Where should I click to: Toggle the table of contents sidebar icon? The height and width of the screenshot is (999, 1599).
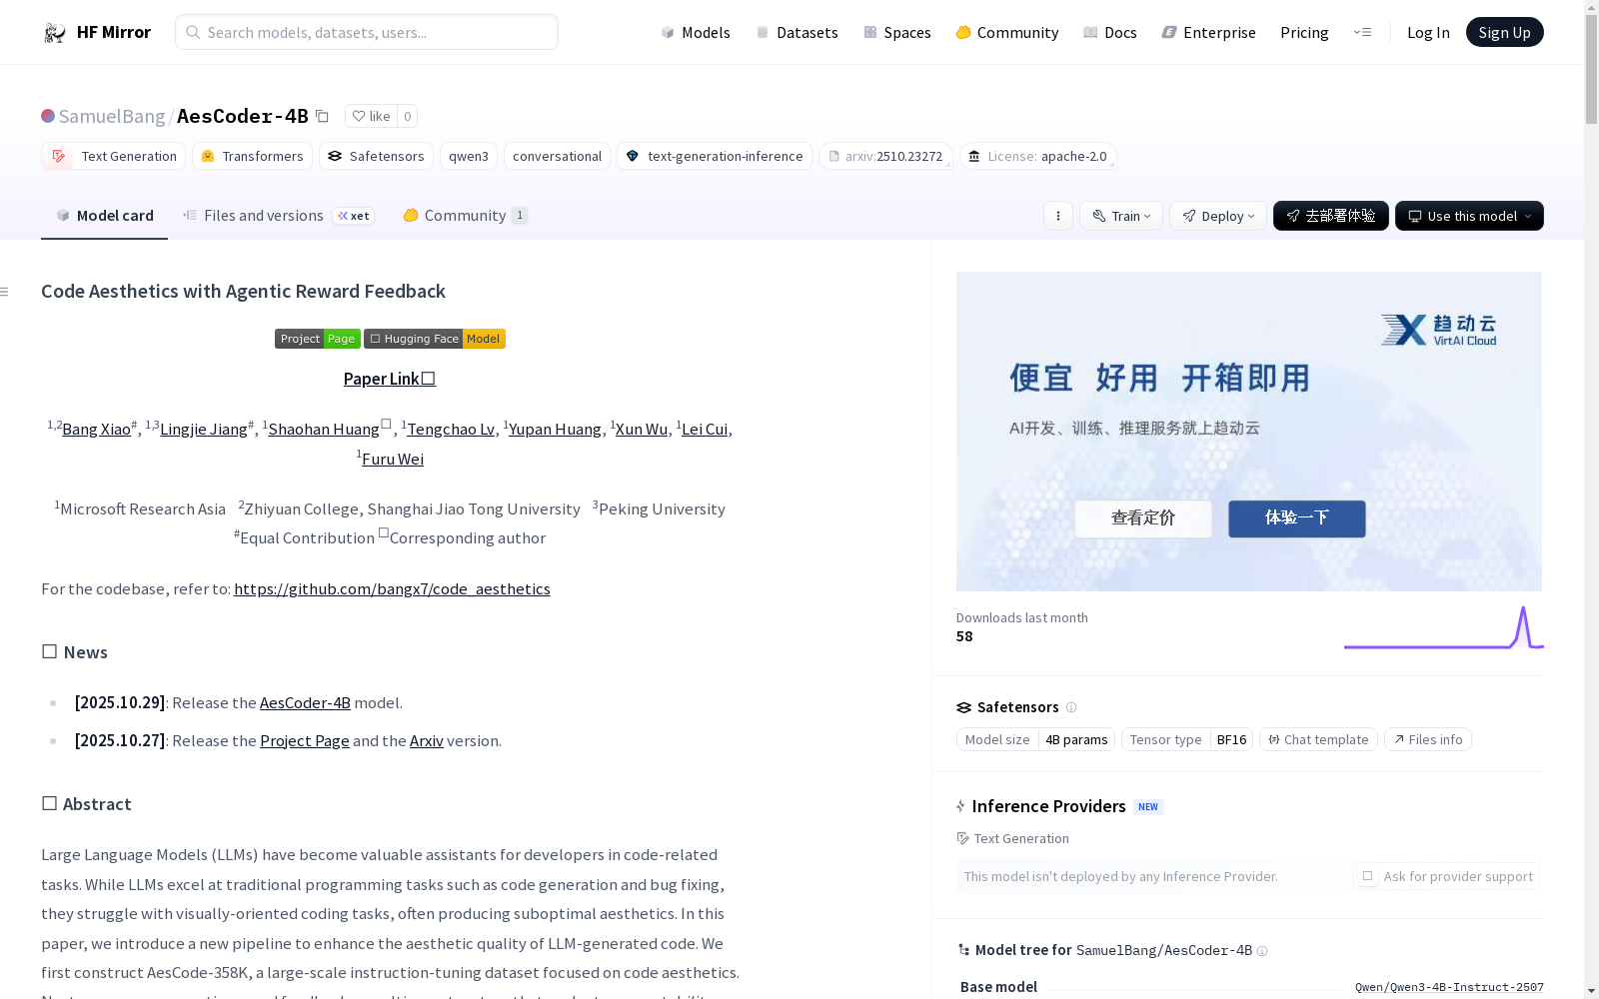click(x=5, y=292)
